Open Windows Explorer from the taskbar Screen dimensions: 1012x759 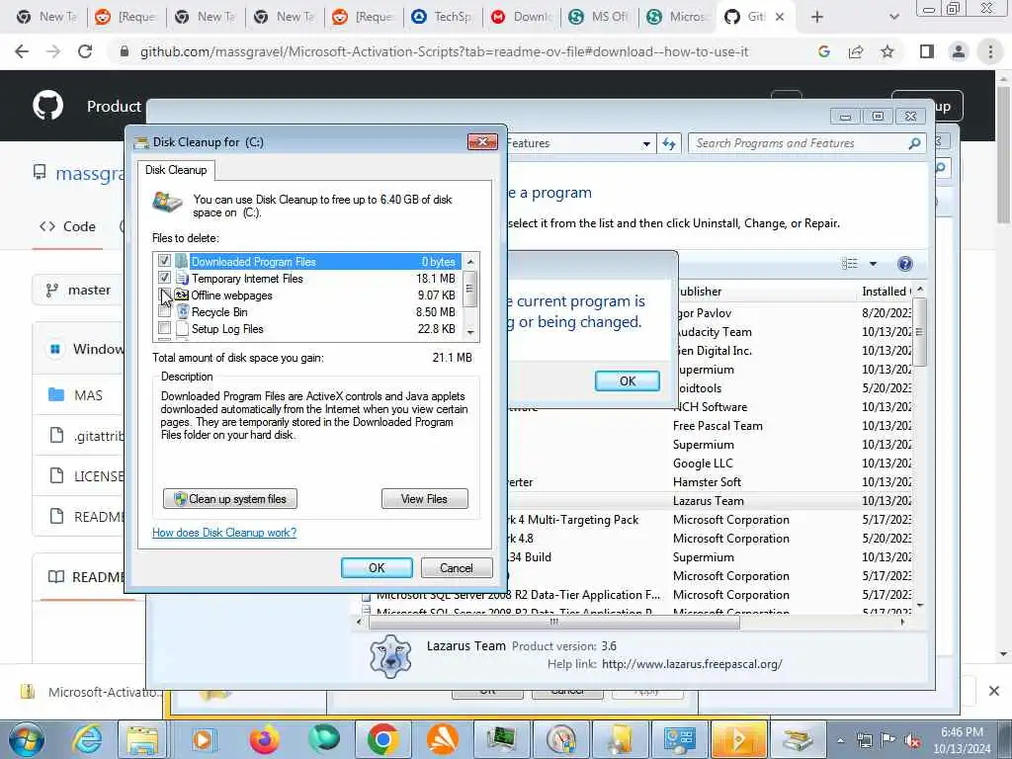[x=142, y=739]
